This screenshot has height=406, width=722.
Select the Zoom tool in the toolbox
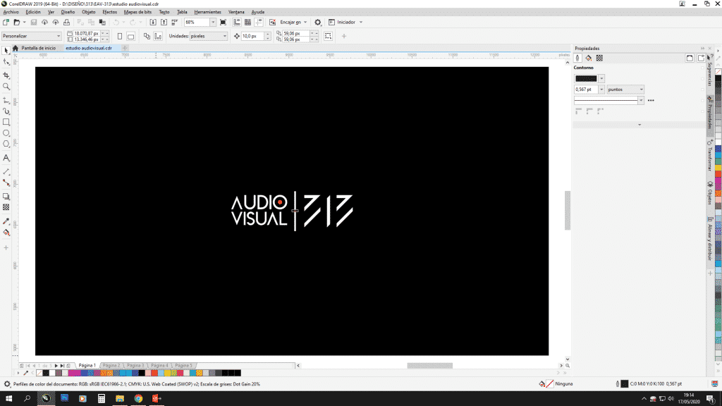(6, 86)
